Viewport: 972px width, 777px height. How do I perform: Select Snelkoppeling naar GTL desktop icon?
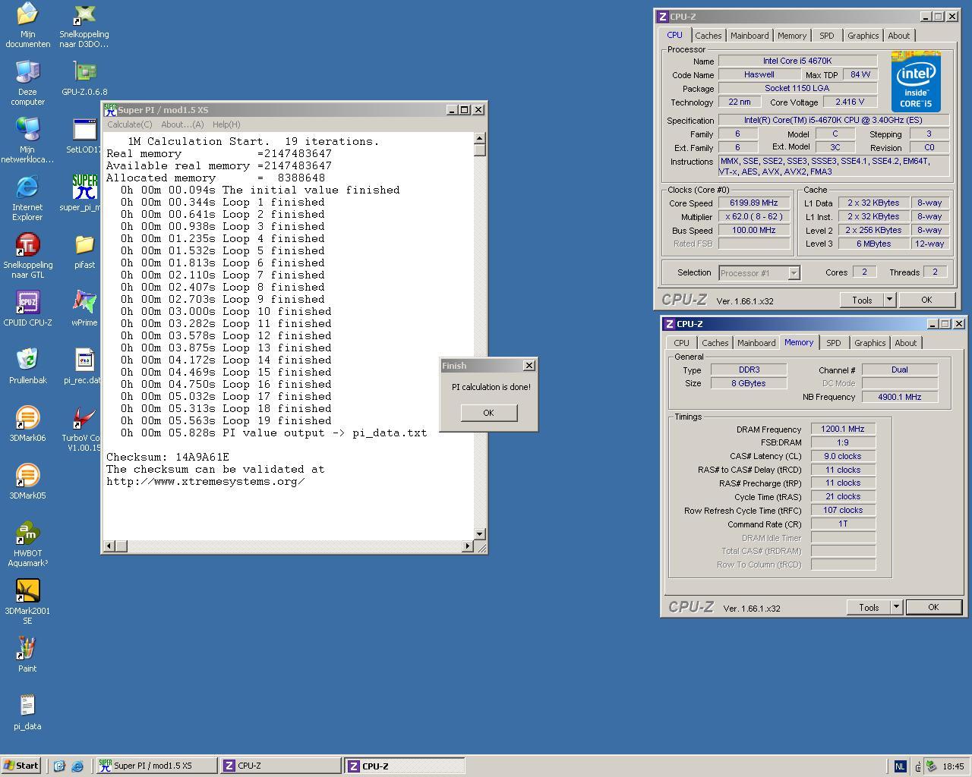(x=27, y=256)
